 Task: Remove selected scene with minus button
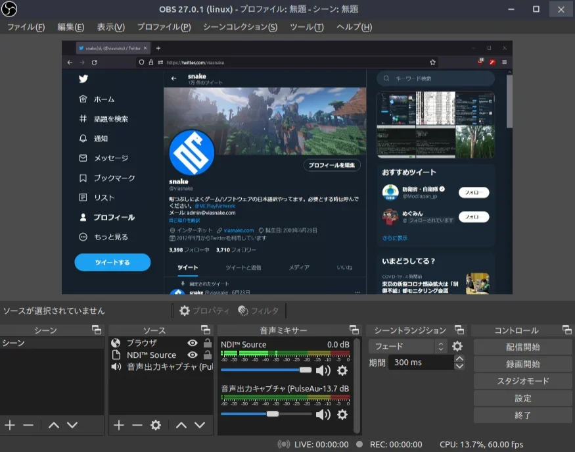[28, 425]
